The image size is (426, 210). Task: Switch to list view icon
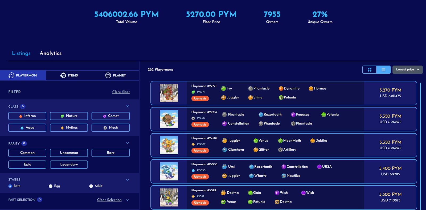coord(383,70)
